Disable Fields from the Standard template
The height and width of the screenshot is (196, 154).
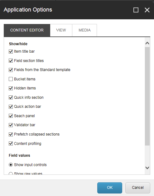(11, 70)
